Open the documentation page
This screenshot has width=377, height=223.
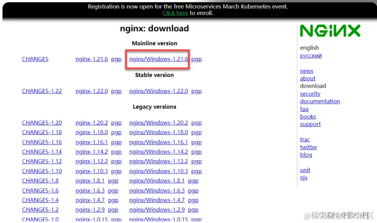click(x=320, y=101)
